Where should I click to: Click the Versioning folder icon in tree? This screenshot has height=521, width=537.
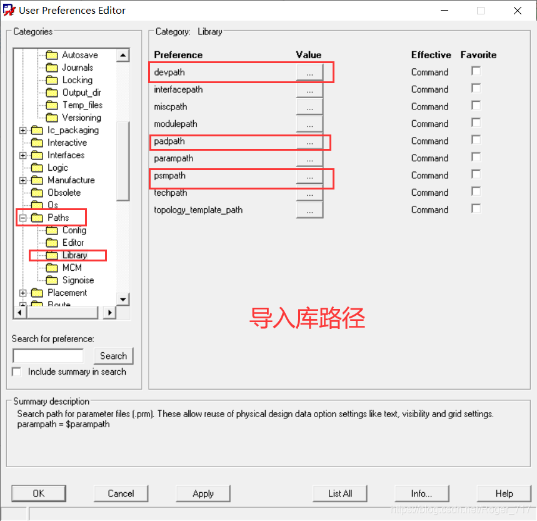coord(52,118)
